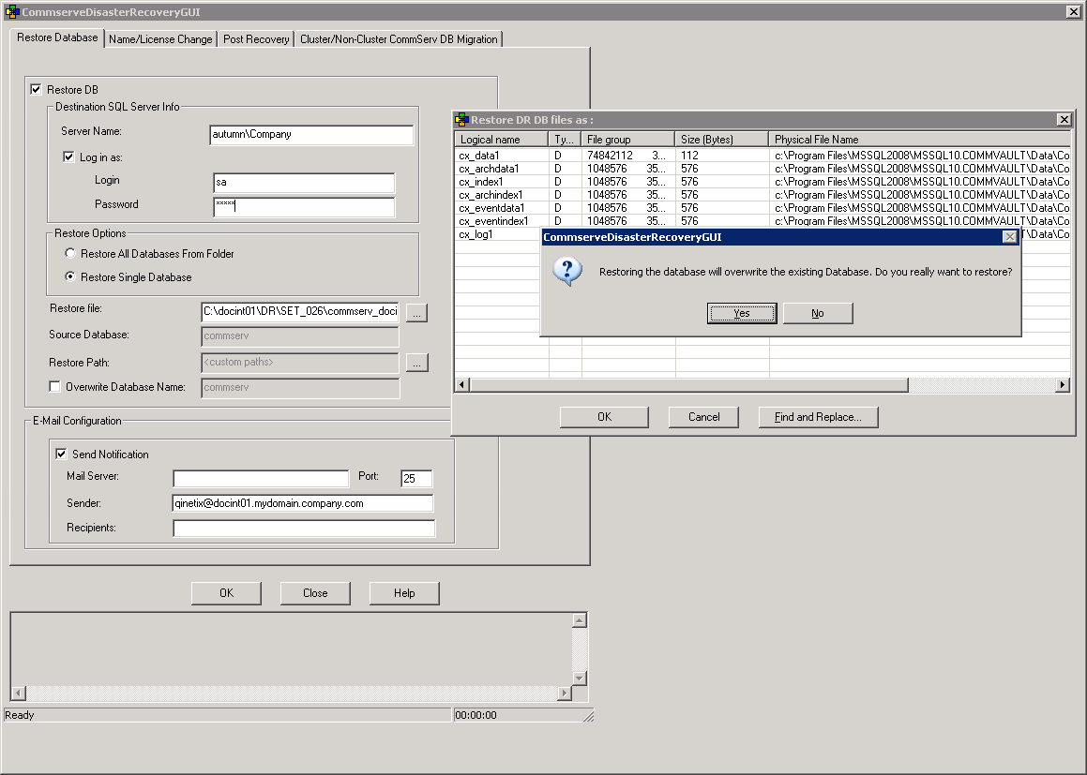Open Cluster/Non-Cluster CommServ DB Migration tab

[x=399, y=39]
